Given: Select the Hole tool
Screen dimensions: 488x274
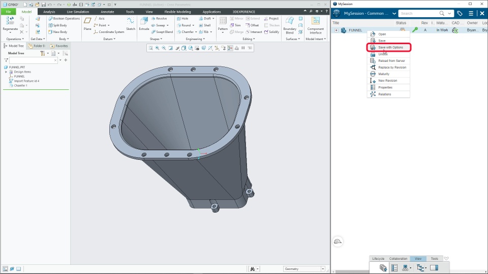Looking at the screenshot, I should [182, 19].
